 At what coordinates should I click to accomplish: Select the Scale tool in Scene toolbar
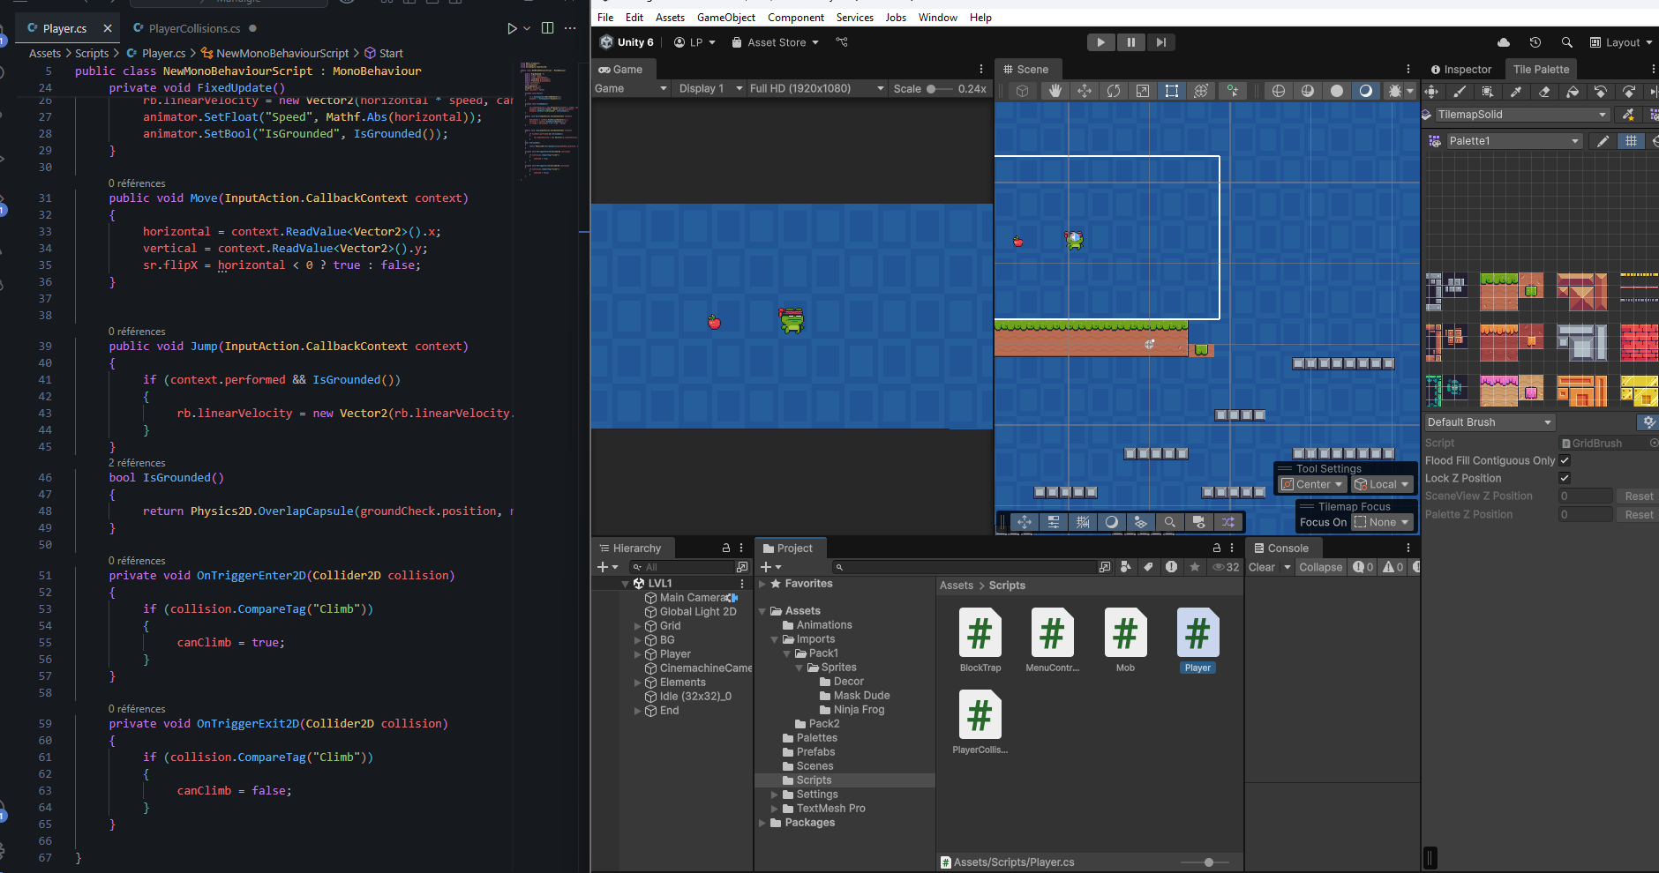[1142, 91]
